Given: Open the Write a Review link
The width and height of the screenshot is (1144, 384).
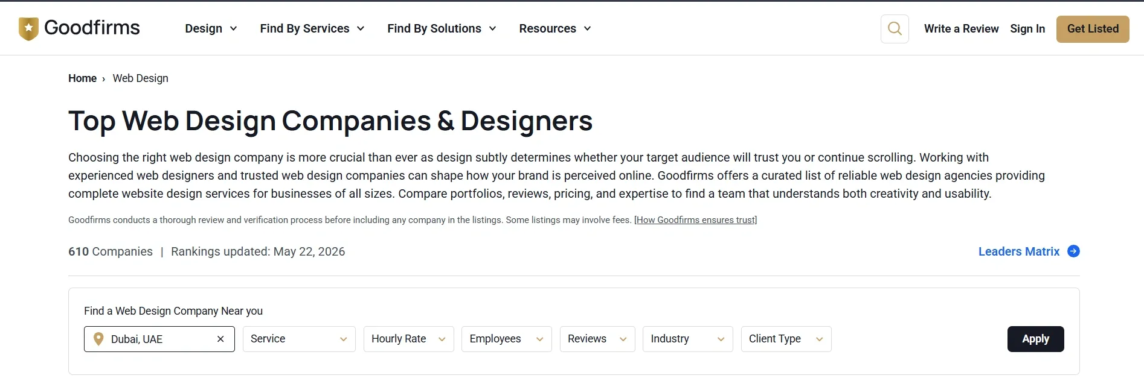Looking at the screenshot, I should (961, 28).
